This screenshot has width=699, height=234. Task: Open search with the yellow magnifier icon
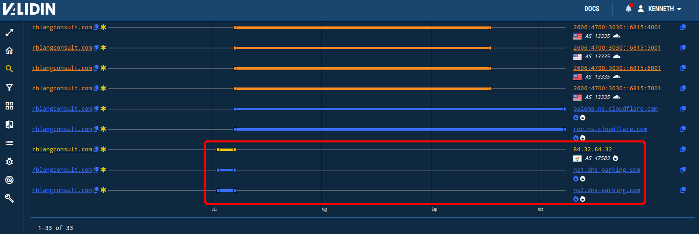(9, 69)
